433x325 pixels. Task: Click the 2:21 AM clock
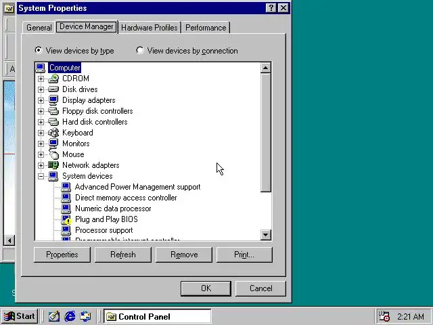click(411, 316)
